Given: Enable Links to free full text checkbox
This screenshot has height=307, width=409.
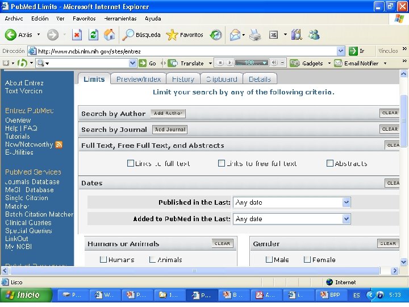Looking at the screenshot, I should [x=221, y=163].
